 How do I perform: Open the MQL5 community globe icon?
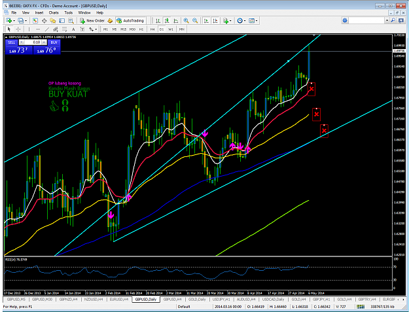345,20
